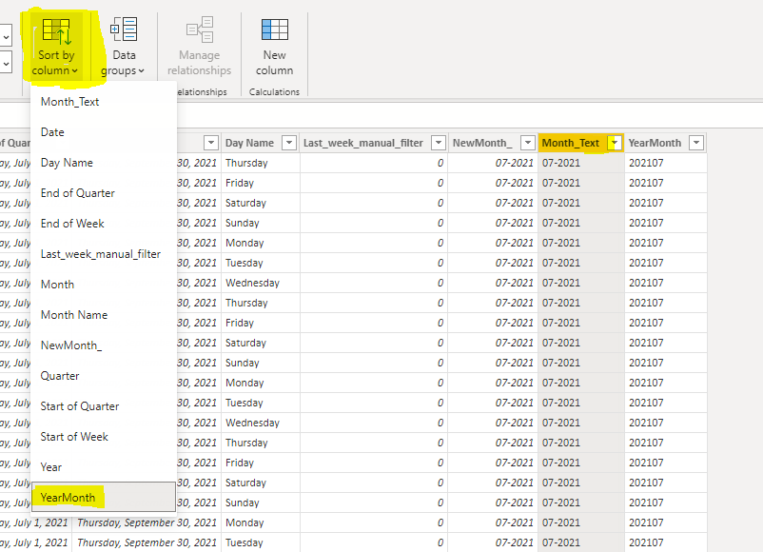Viewport: 763px width, 552px height.
Task: Open the Day Name column filter dropdown
Action: click(289, 143)
